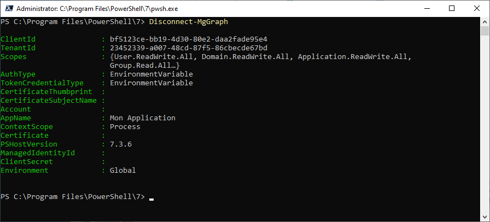Click the empty scrollbar track below the thumb

coord(485,124)
